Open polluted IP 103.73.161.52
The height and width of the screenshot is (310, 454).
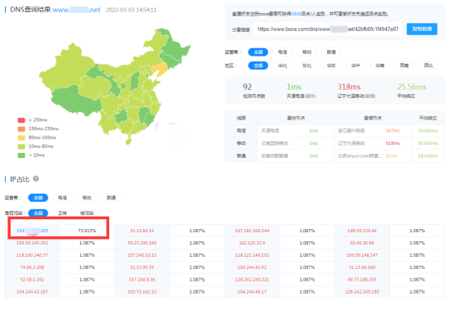[142, 292]
